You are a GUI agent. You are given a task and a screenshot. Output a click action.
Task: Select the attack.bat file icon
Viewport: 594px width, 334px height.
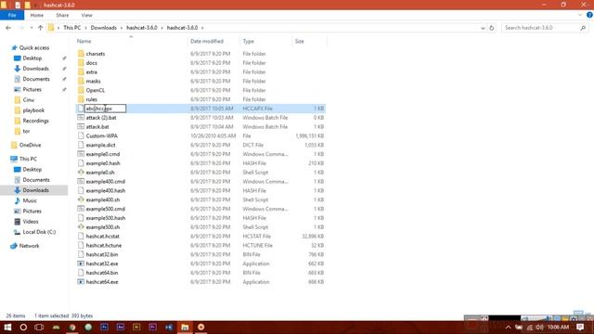[x=81, y=126]
